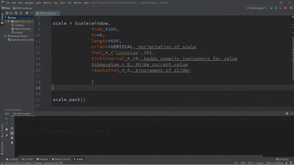294x165 pixels.
Task: Open the Project view selector dropdown
Action: 9,13
